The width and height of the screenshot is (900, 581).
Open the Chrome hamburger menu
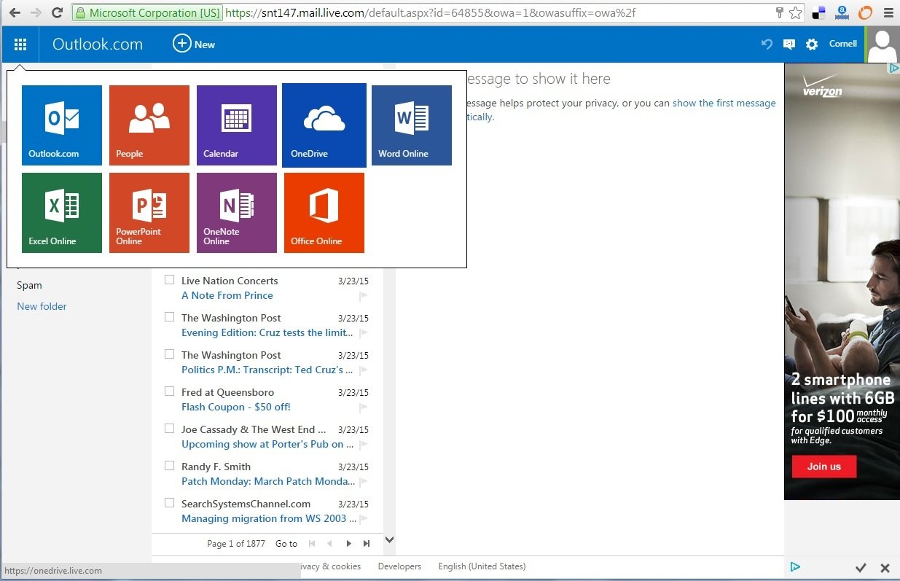click(x=888, y=12)
